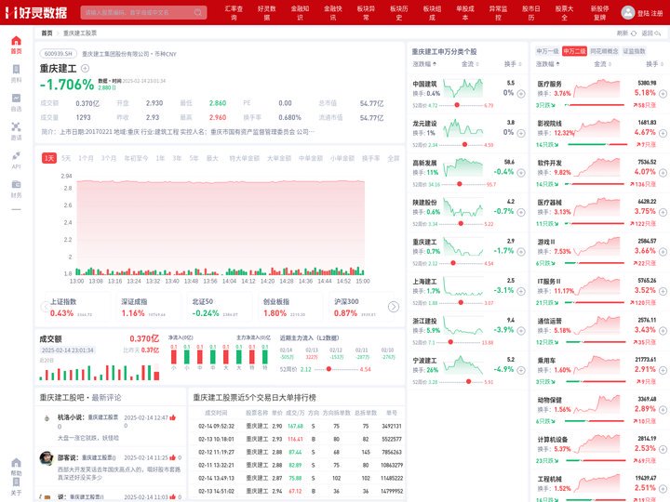Click plus icon beside 陕建股份 row

[x=521, y=212]
